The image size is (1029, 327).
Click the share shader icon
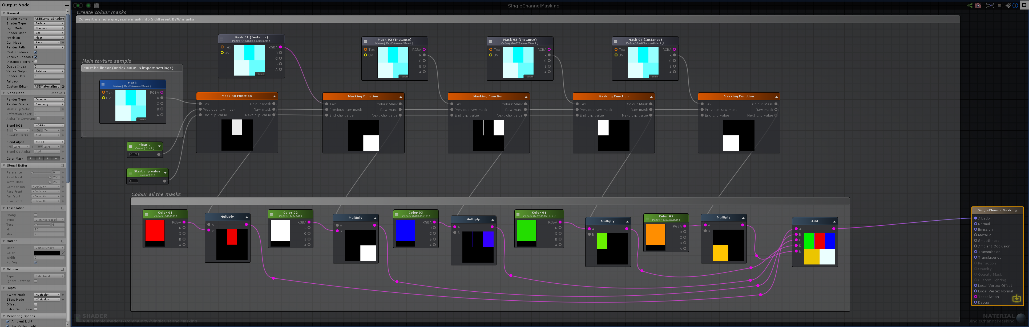click(x=970, y=6)
